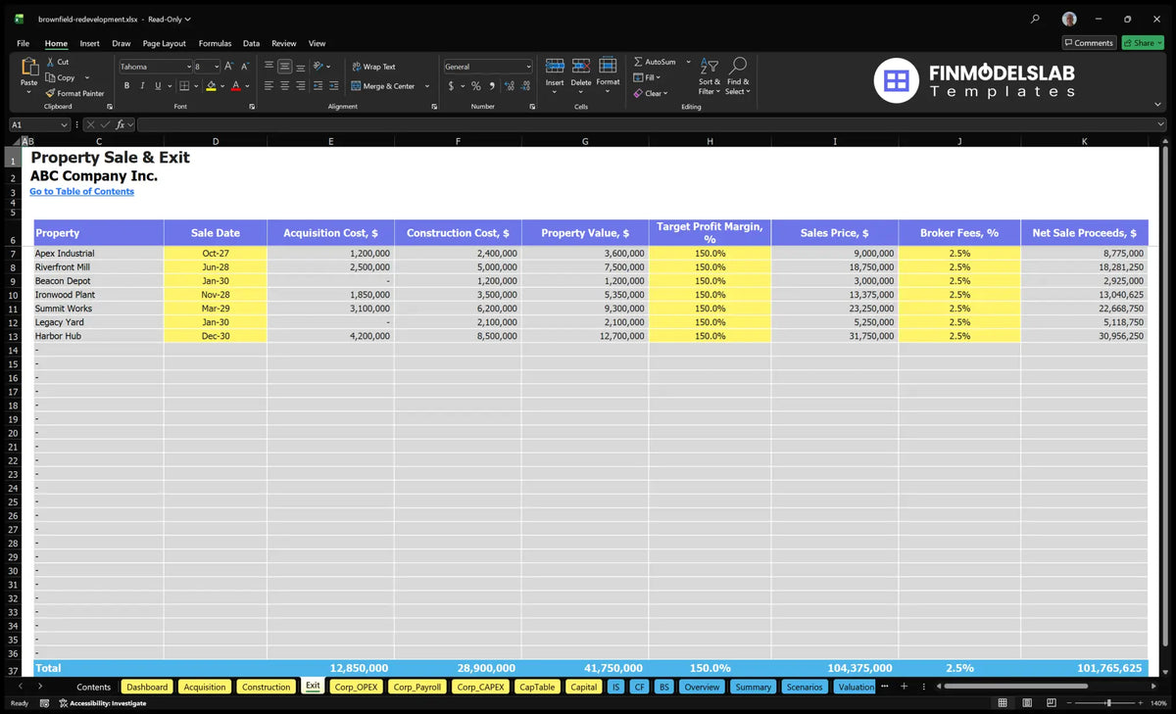Toggle Wrap Text
The image size is (1176, 714).
point(373,67)
